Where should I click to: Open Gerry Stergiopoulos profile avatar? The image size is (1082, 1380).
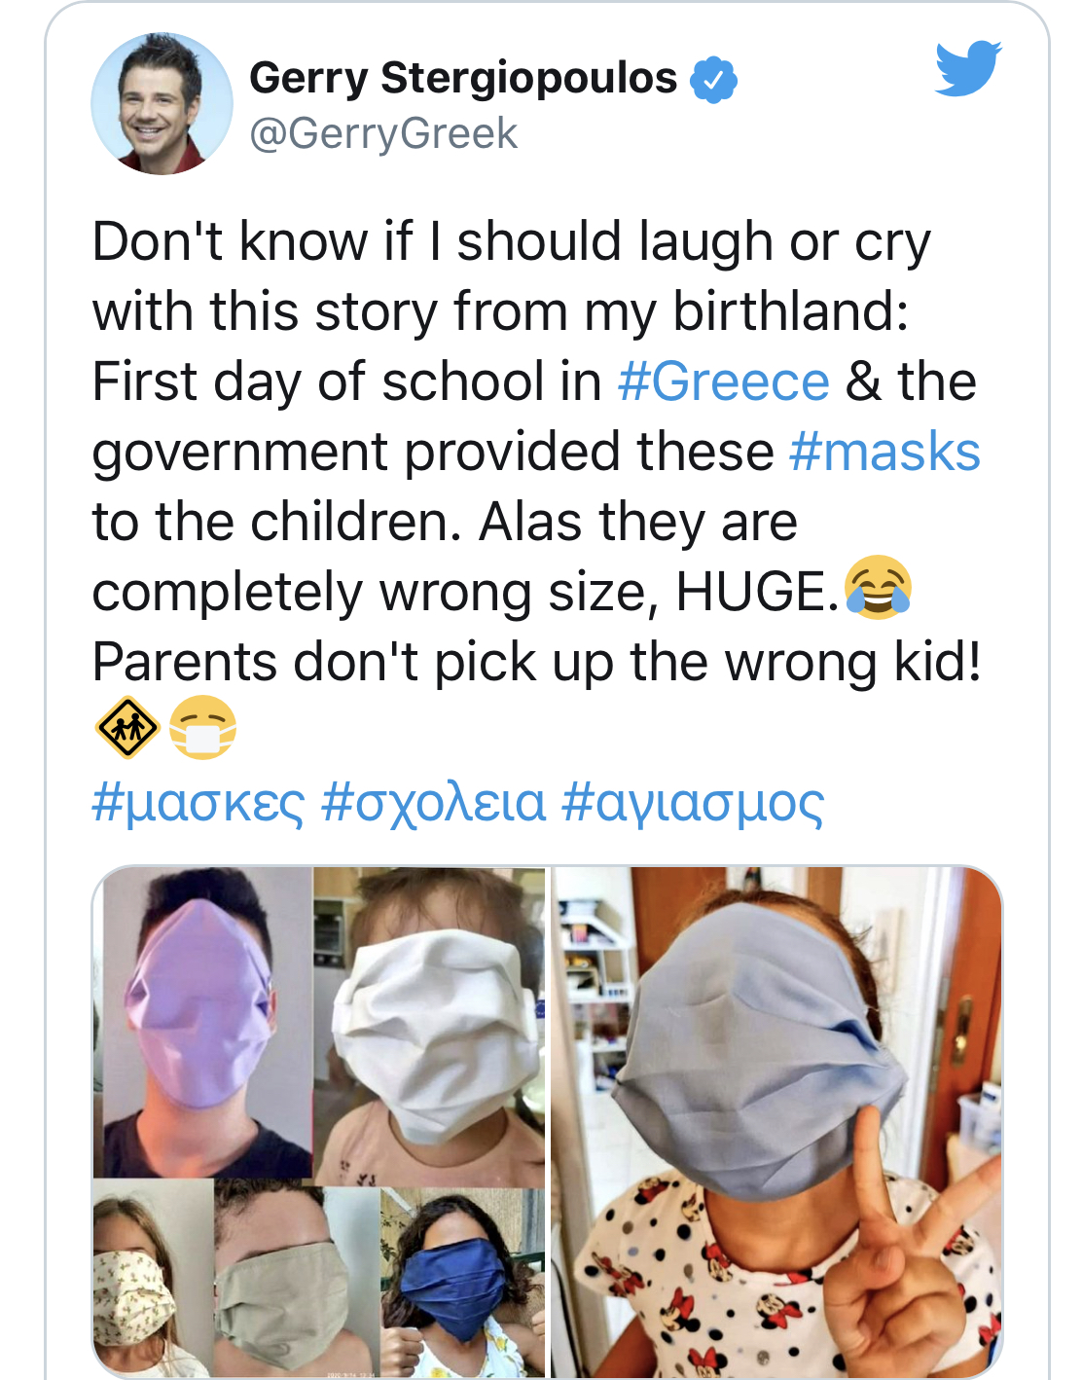(x=162, y=104)
